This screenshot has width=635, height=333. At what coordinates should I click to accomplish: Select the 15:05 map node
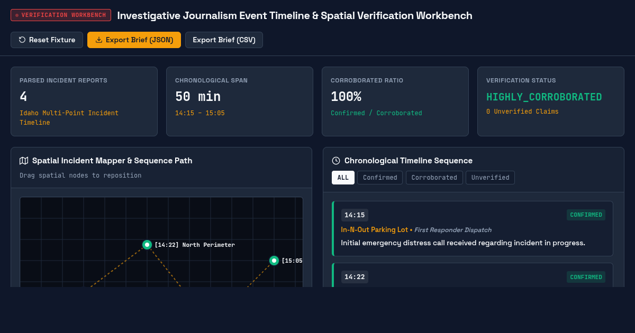coord(274,261)
